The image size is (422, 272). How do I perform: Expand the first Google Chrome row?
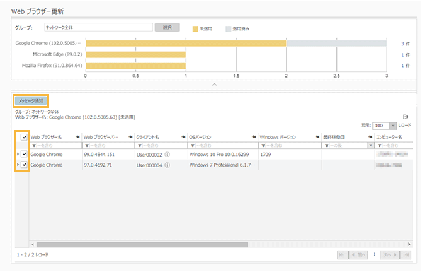pyautogui.click(x=17, y=153)
